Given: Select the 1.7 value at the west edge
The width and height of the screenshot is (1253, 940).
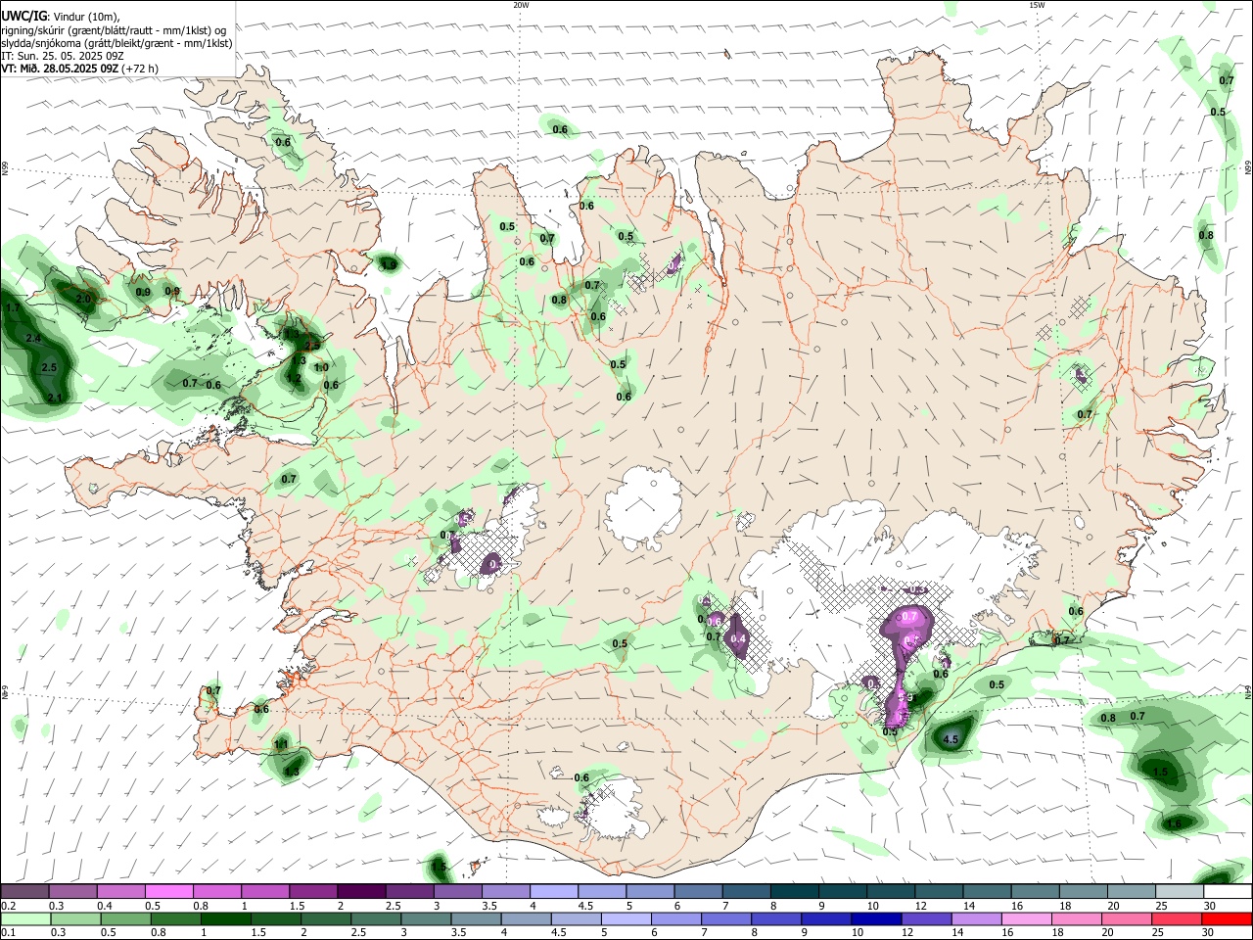Looking at the screenshot, I should [13, 307].
